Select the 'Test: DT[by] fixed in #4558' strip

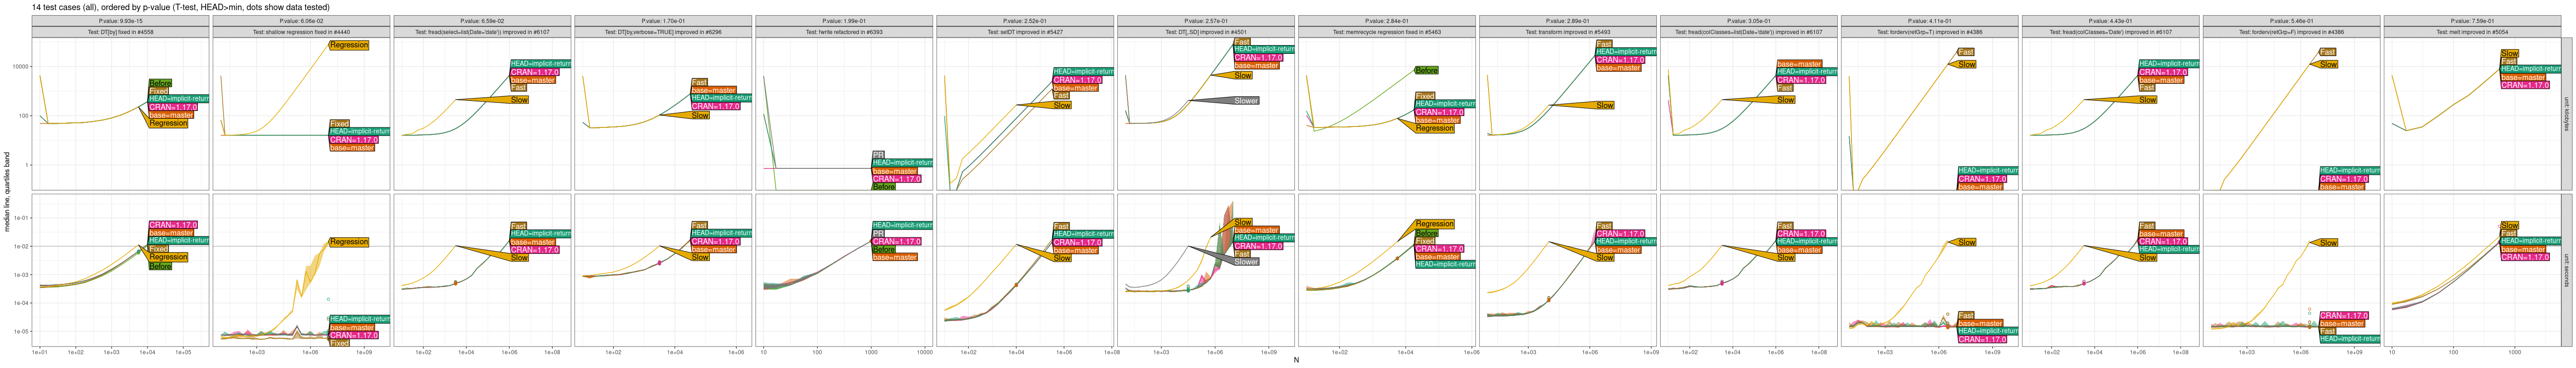pos(120,32)
